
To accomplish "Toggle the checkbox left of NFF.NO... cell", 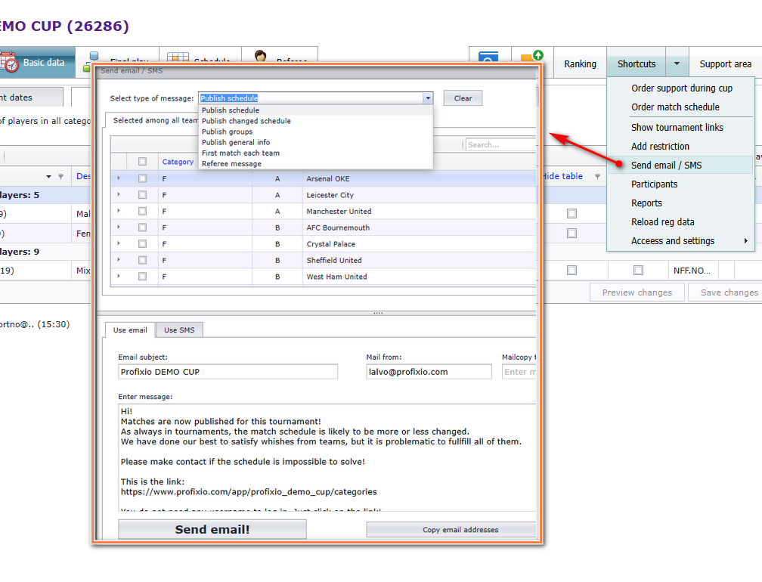I will [638, 271].
